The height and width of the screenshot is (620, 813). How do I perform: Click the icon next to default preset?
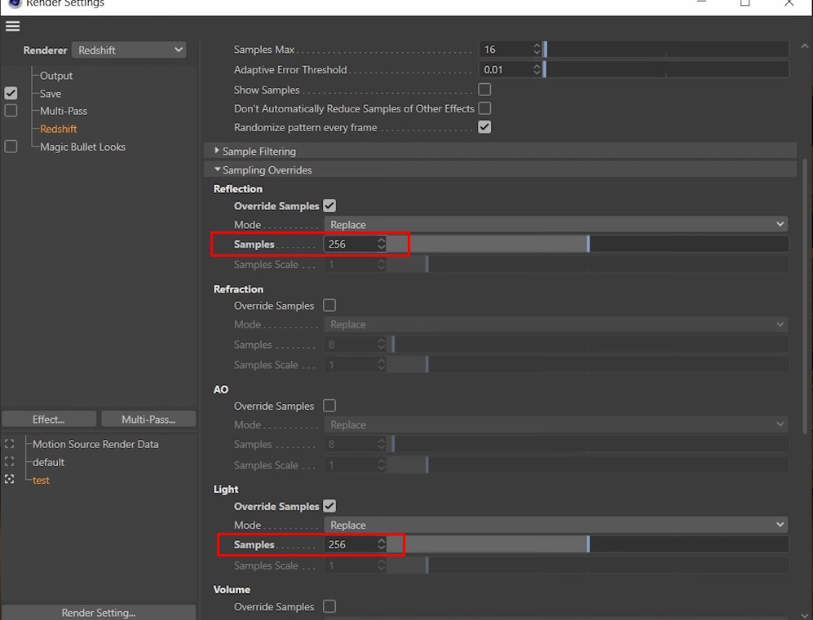pyautogui.click(x=10, y=462)
